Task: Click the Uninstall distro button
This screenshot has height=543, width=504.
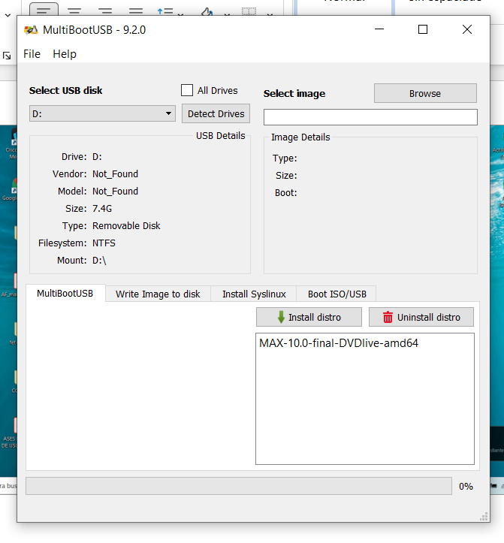Action: [421, 317]
